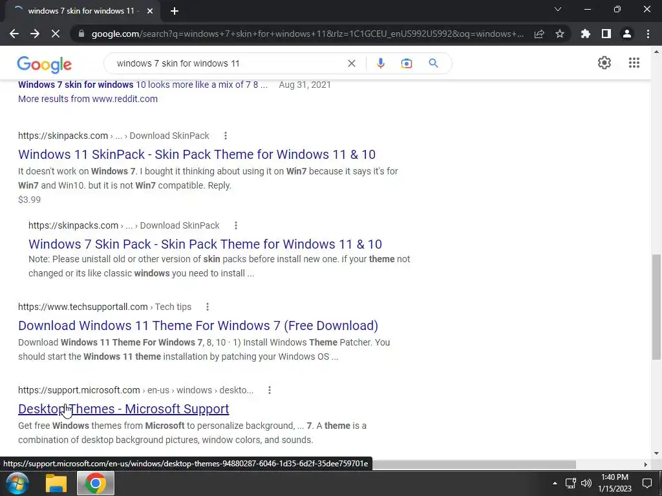This screenshot has width=662, height=496.
Task: Open the notification center icon
Action: (x=646, y=483)
